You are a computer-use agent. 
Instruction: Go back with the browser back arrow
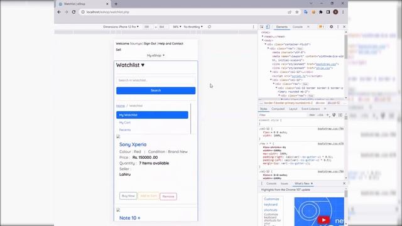[x=59, y=12]
